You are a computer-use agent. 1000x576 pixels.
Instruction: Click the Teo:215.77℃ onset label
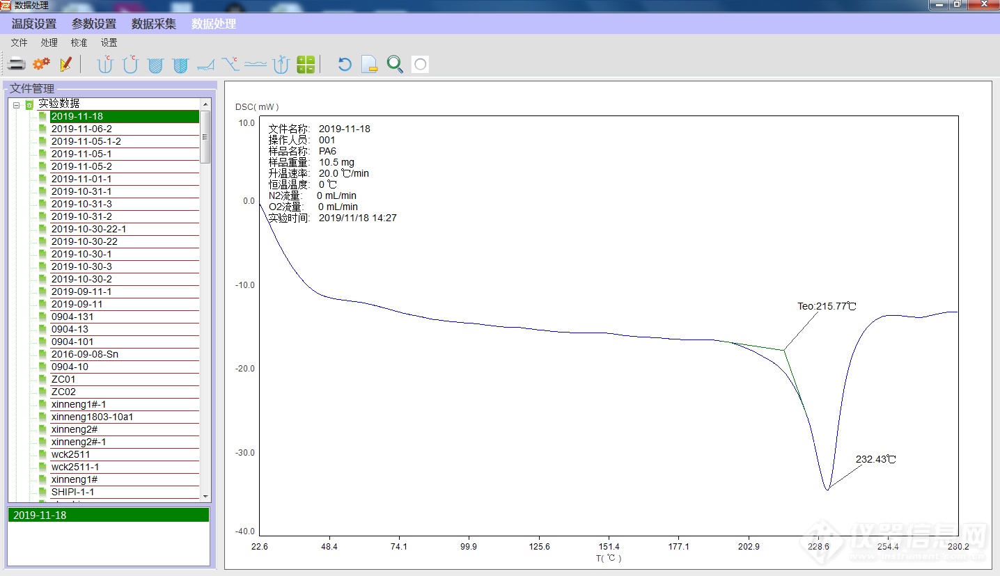pos(827,306)
